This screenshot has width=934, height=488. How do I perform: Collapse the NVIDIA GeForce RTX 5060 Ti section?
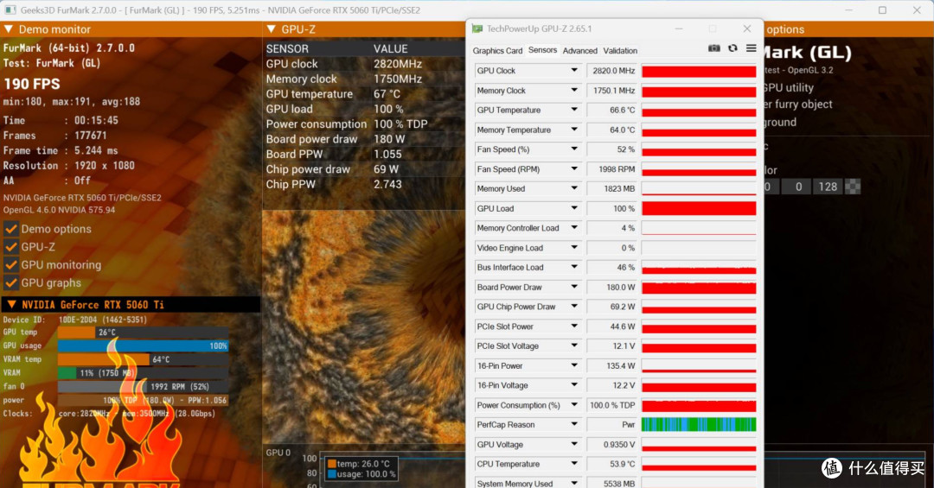[11, 305]
